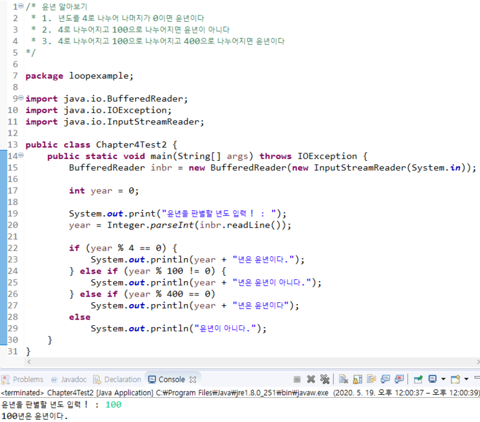Click 'java.io.BufferedReader' import text
The image size is (480, 422).
[124, 99]
